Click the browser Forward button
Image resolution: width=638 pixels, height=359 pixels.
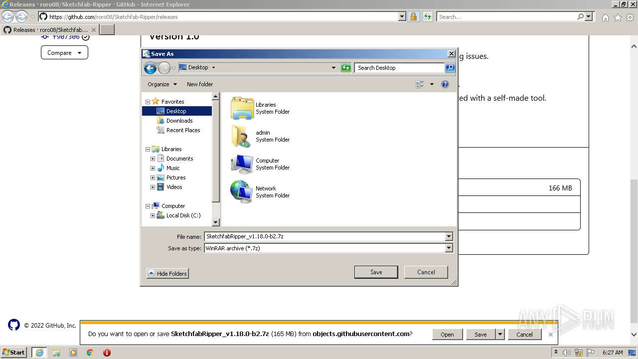coord(21,16)
